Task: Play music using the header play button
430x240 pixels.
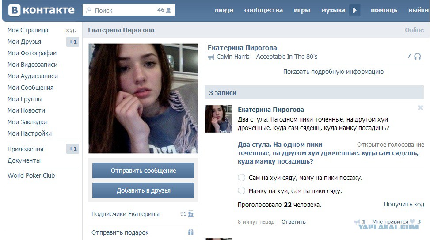Action: click(x=354, y=11)
